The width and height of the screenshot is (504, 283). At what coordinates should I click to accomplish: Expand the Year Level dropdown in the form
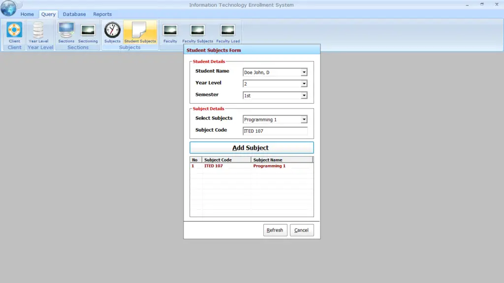point(305,83)
